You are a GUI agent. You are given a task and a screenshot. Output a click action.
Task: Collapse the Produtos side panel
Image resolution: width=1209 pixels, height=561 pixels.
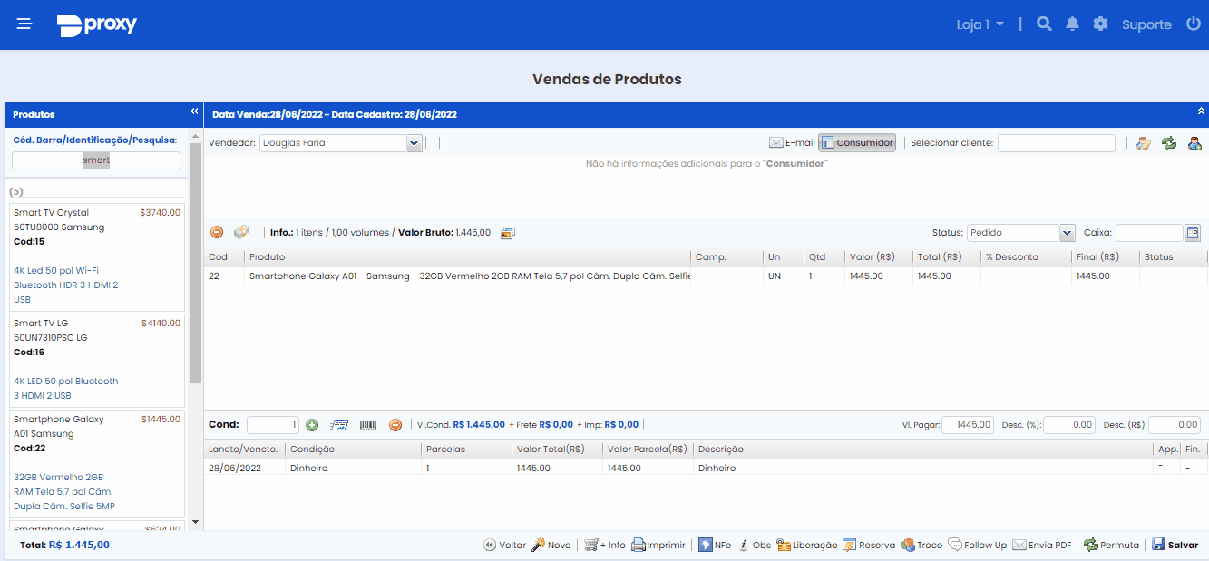pos(194,111)
